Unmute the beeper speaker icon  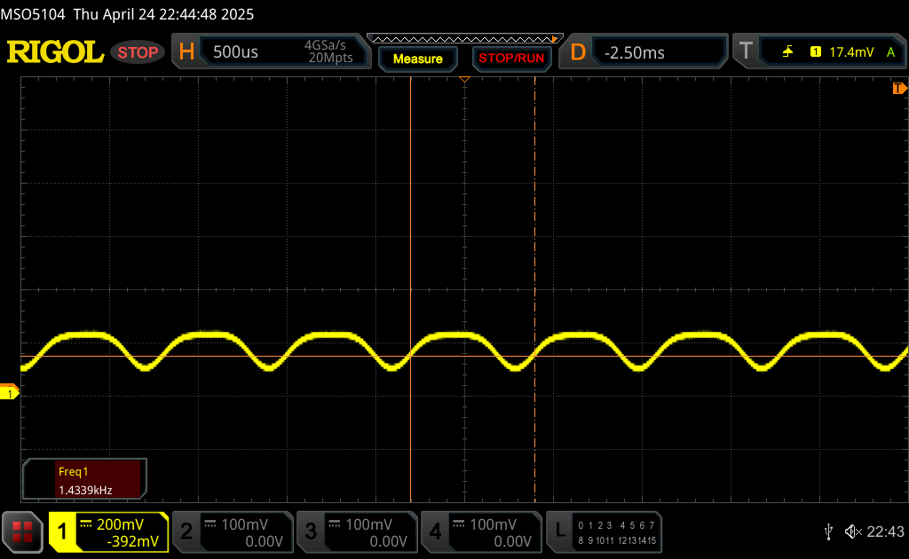(x=852, y=531)
